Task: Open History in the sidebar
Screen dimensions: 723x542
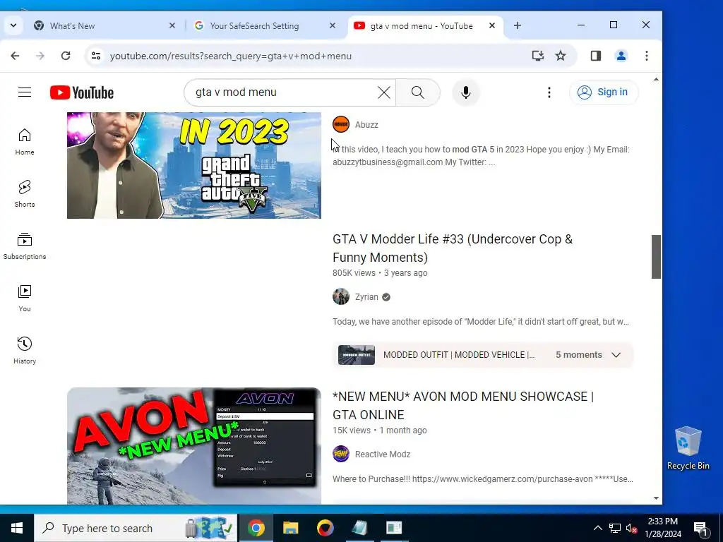Action: tap(25, 351)
